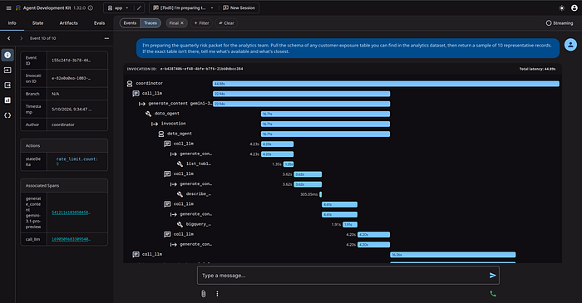The width and height of the screenshot is (582, 303).
Task: Click the Event ID value 155c24fd
Action: [x=71, y=61]
